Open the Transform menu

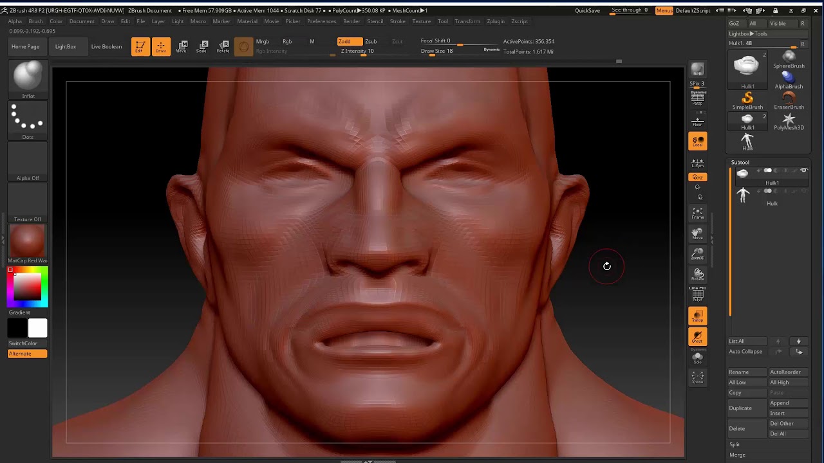pyautogui.click(x=467, y=21)
